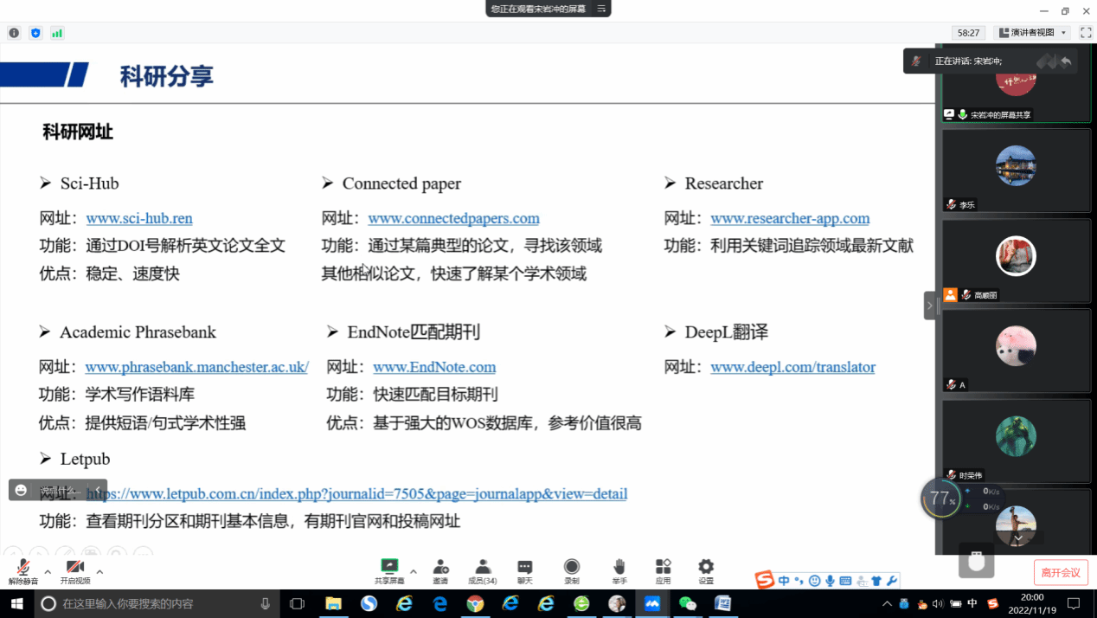
Task: Click the 离开会议 leave meeting button
Action: tap(1061, 572)
